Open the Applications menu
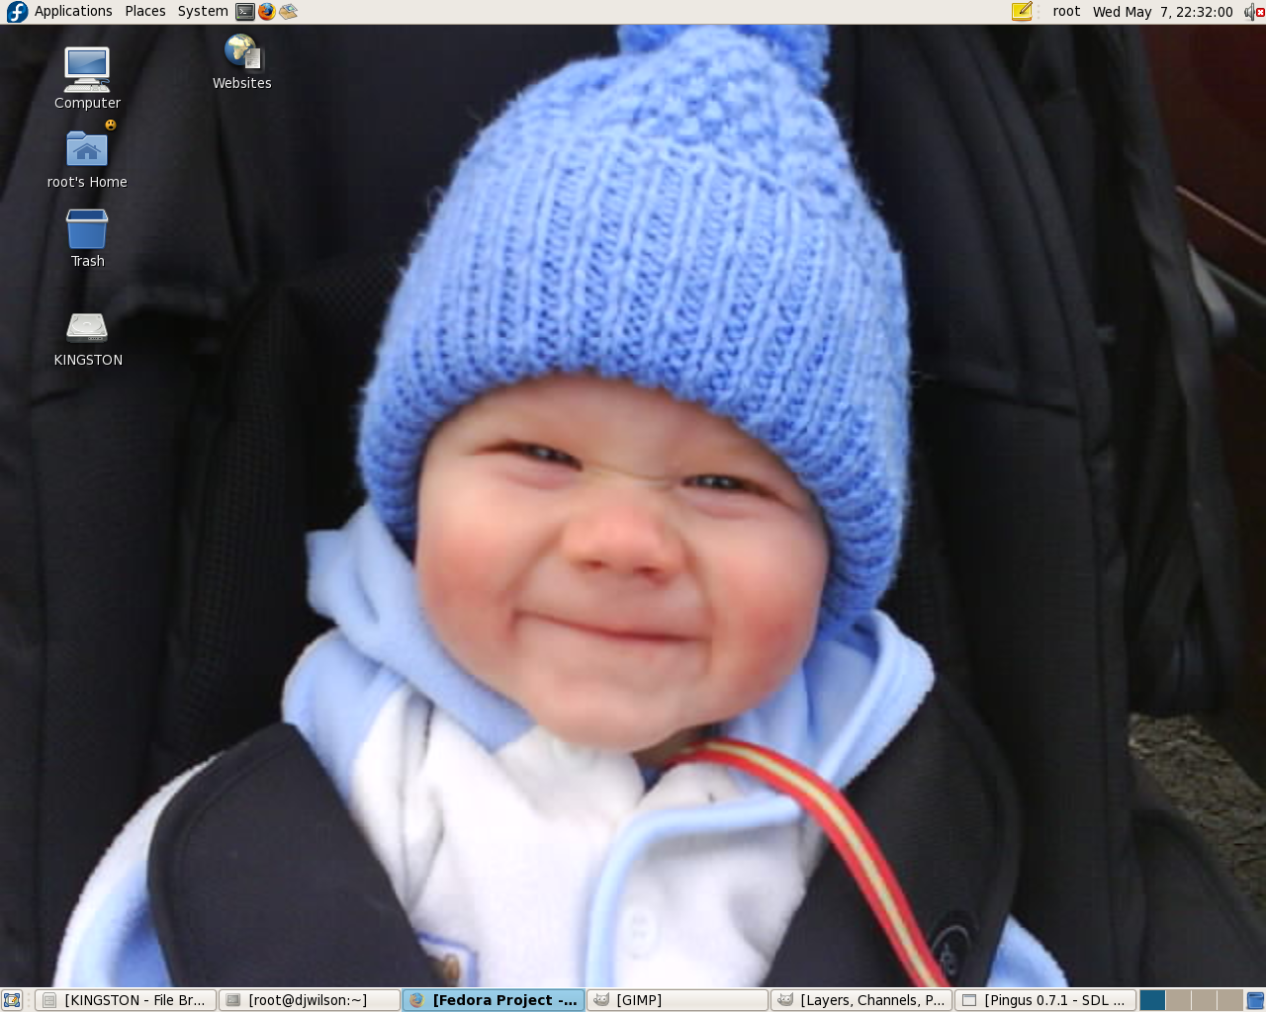 point(73,11)
